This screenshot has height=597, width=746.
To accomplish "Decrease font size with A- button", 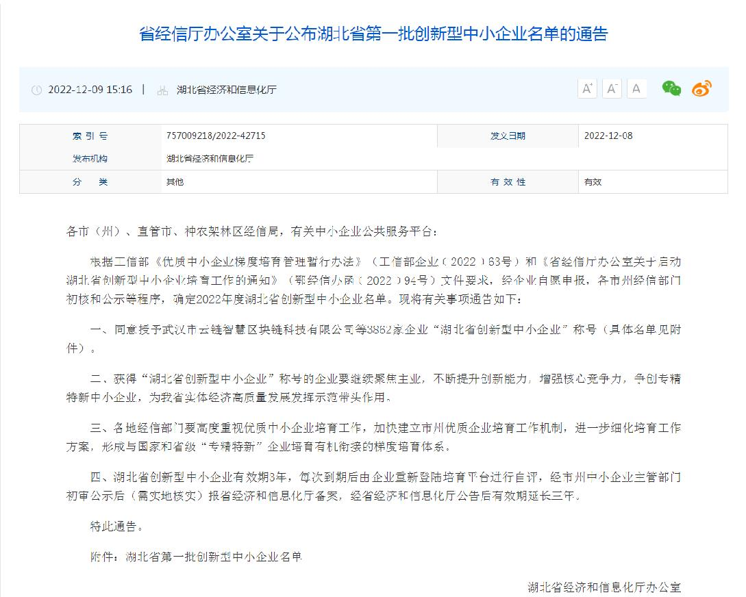I will point(612,89).
